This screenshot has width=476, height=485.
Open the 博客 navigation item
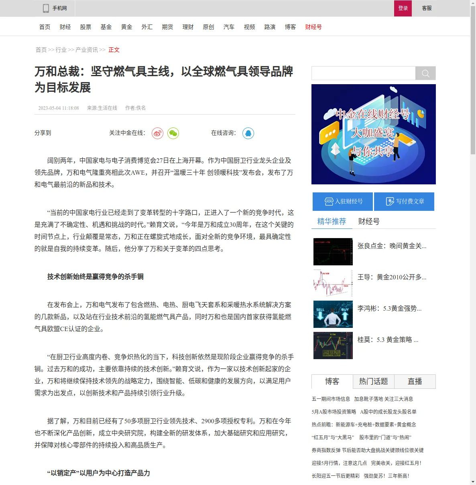click(x=291, y=27)
